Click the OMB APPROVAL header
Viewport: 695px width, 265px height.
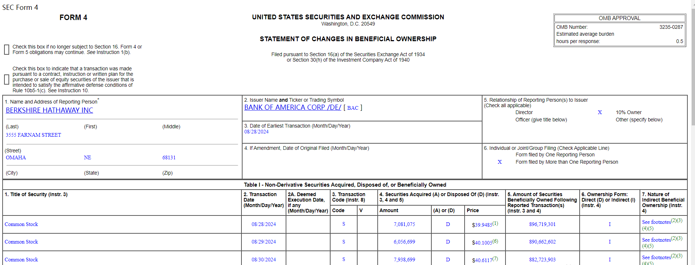pos(619,18)
